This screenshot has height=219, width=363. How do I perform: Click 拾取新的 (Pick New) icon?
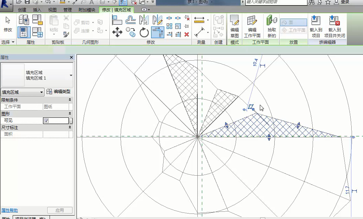point(272,27)
